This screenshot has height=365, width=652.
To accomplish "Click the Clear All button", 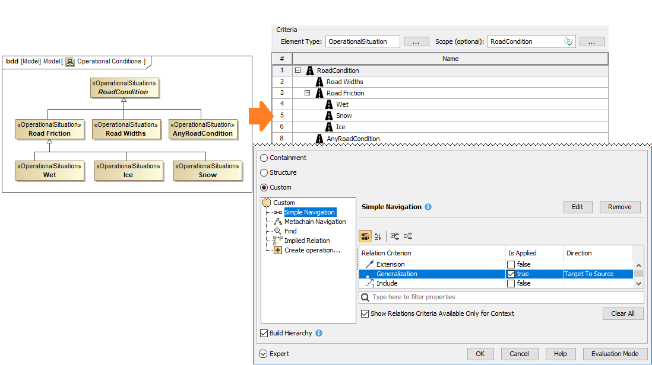I will [622, 313].
